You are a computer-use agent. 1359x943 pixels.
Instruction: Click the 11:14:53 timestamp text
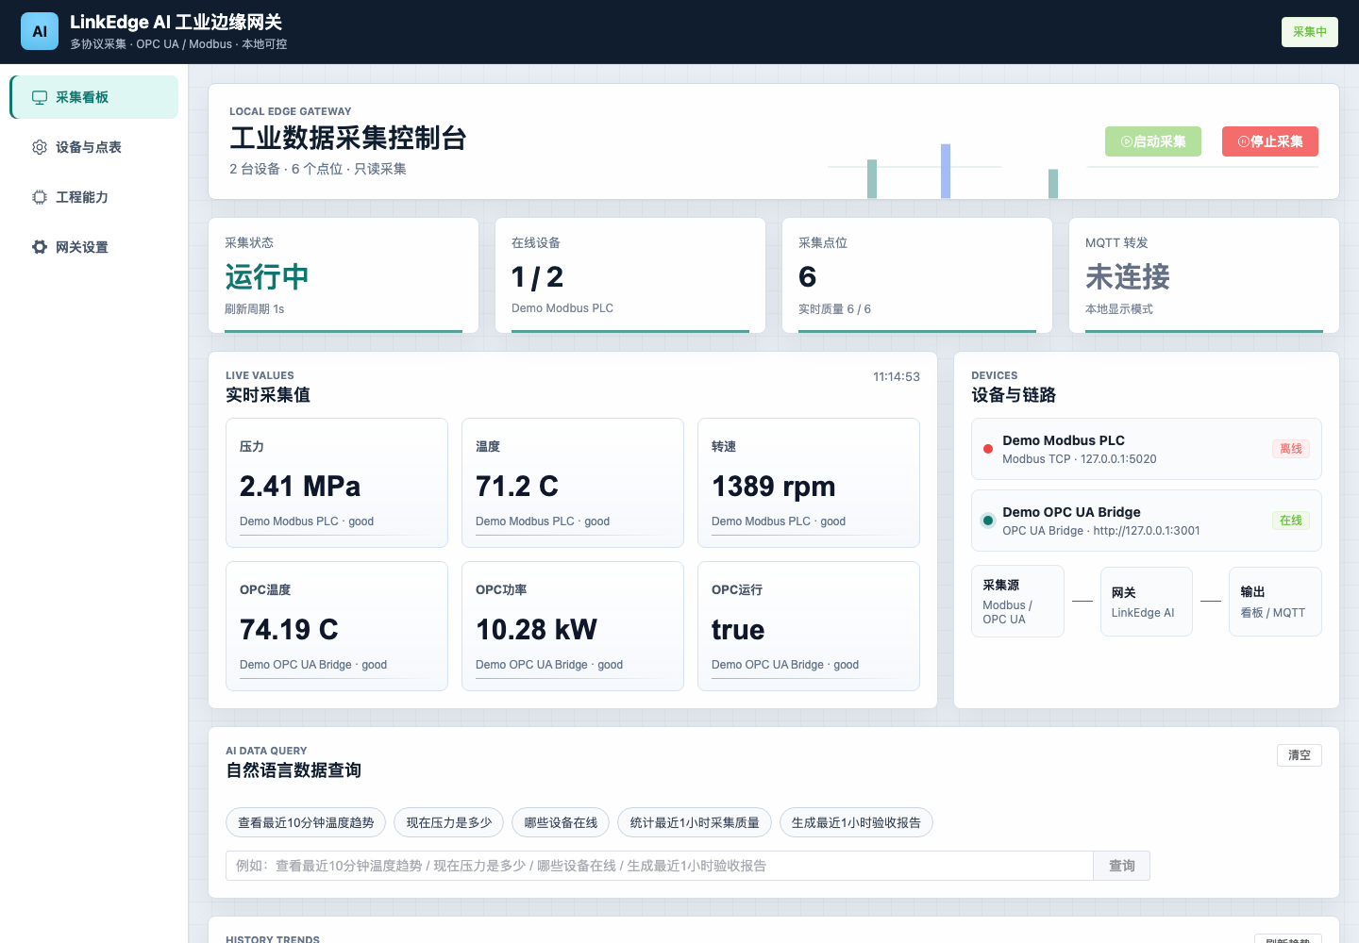coord(897,376)
